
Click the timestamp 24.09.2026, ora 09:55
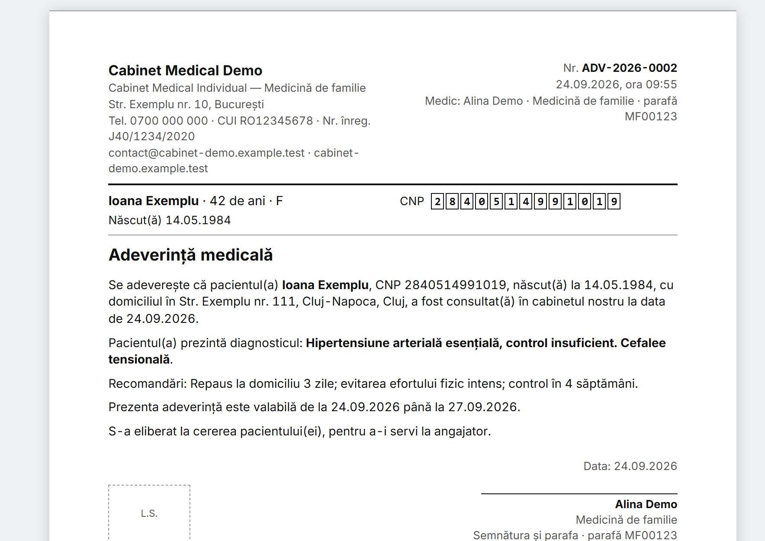pos(616,84)
